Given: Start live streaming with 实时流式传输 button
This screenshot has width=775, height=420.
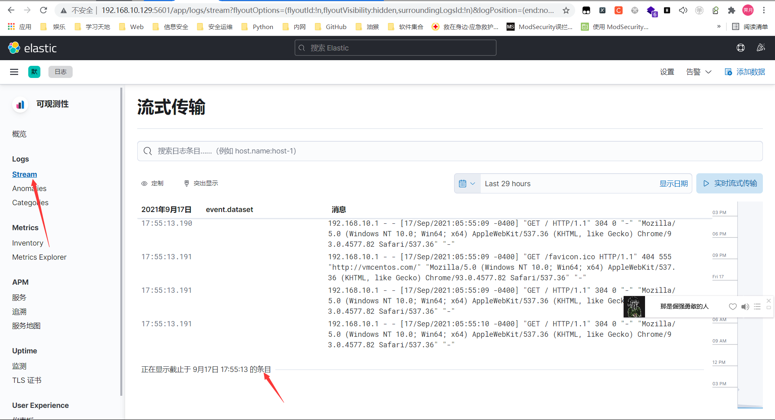Looking at the screenshot, I should 729,183.
